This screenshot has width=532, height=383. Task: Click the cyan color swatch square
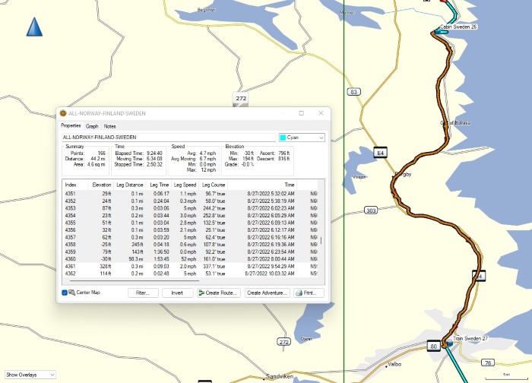tap(283, 138)
